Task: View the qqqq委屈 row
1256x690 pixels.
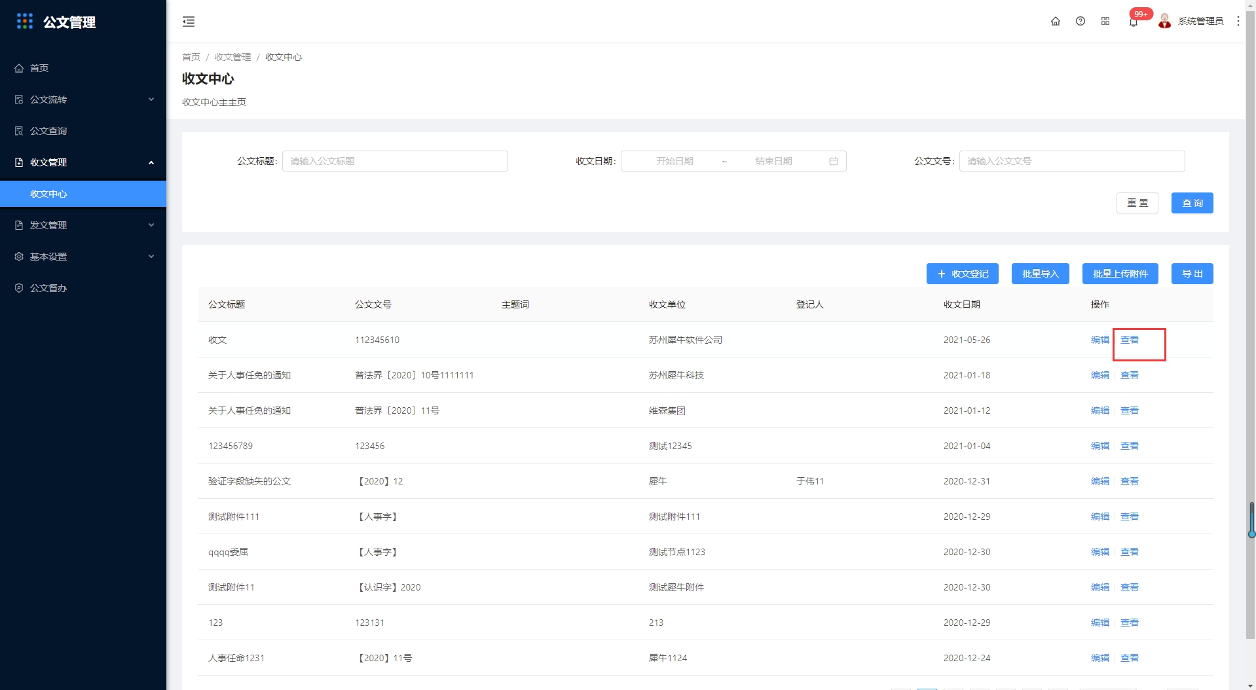Action: [1129, 552]
